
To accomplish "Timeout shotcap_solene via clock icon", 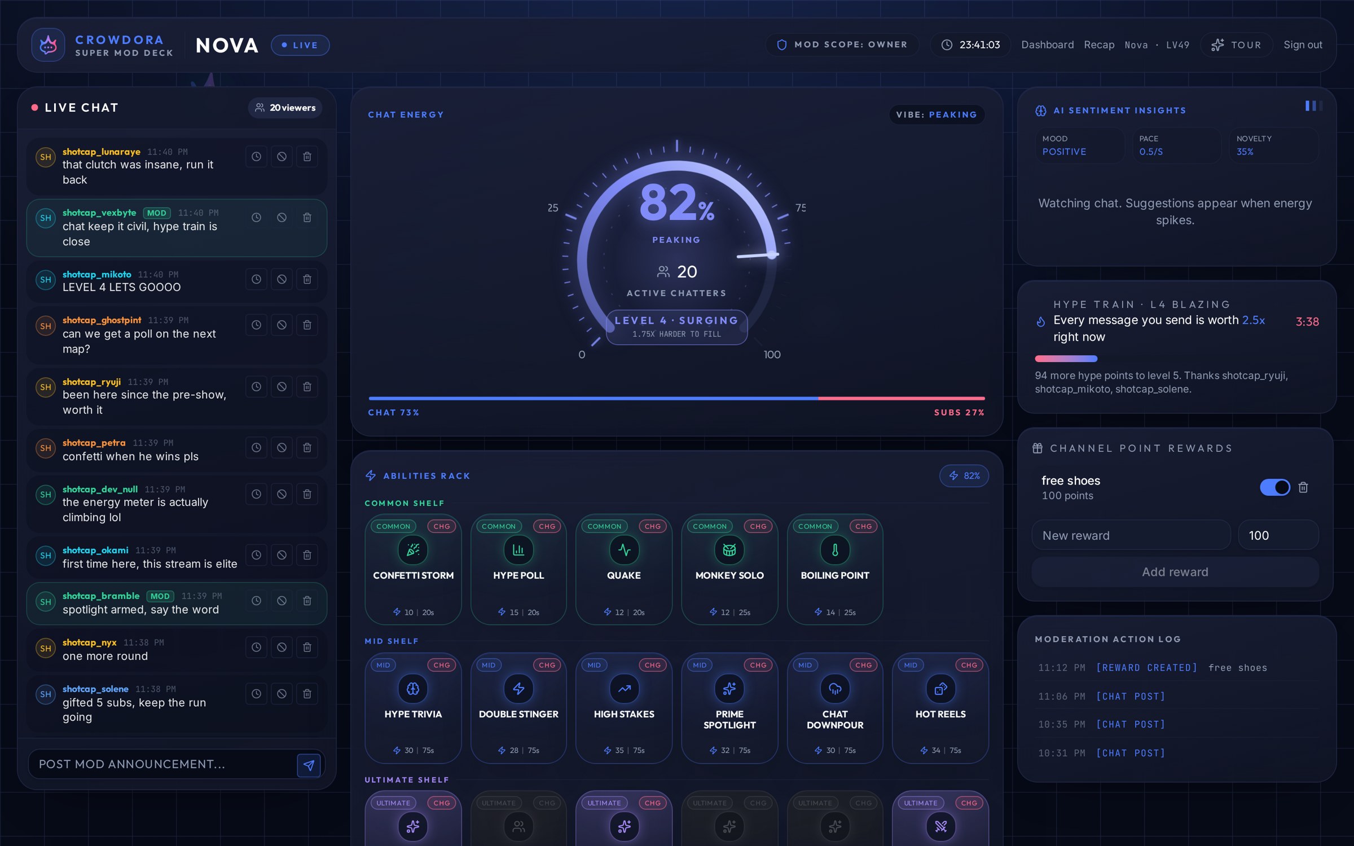I will click(x=256, y=694).
